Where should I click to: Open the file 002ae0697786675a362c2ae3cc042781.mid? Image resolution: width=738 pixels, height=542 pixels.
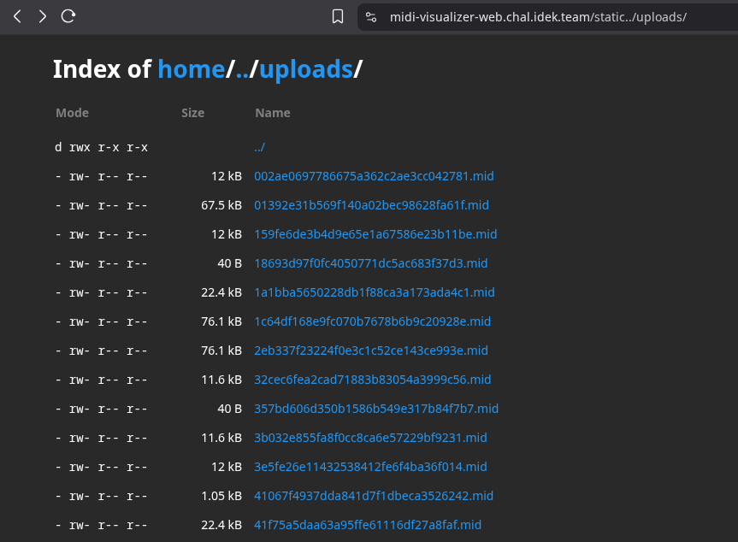tap(374, 176)
